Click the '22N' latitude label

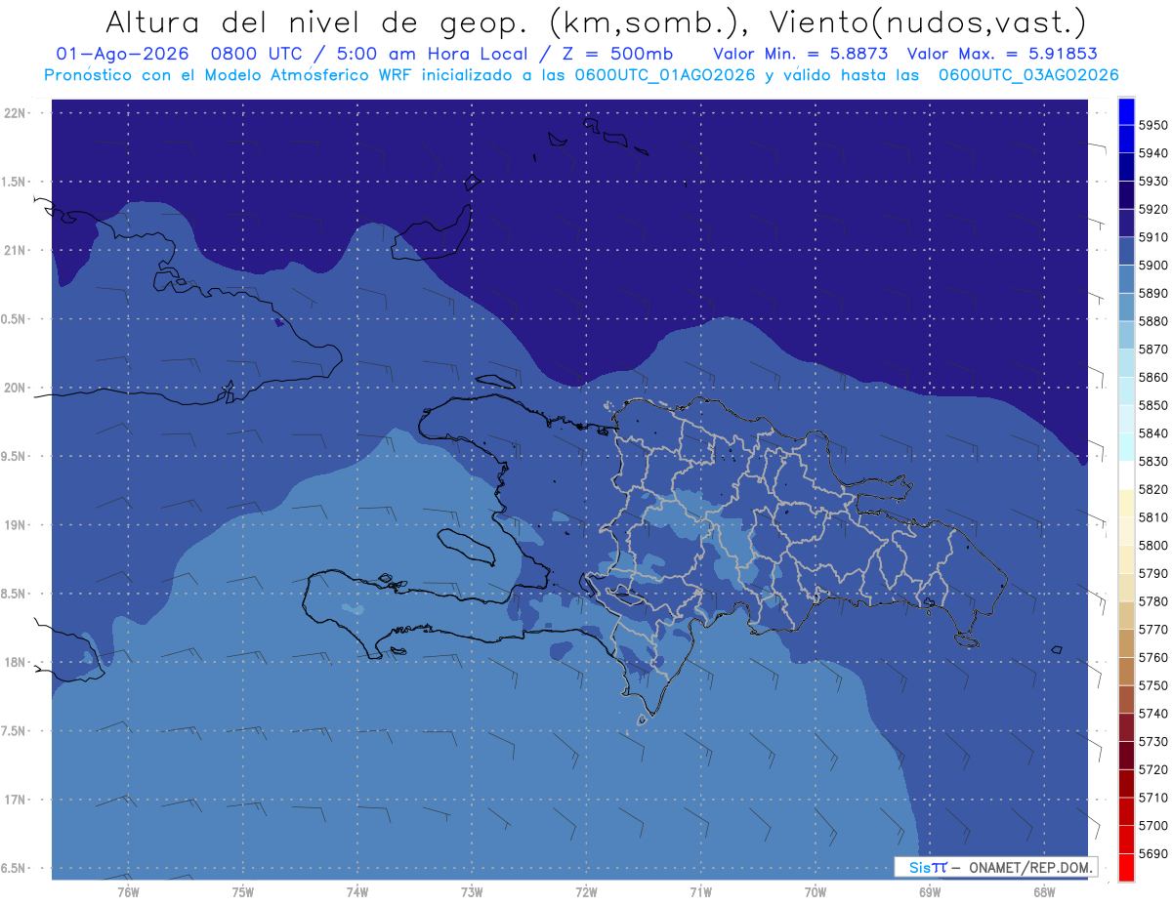point(16,113)
